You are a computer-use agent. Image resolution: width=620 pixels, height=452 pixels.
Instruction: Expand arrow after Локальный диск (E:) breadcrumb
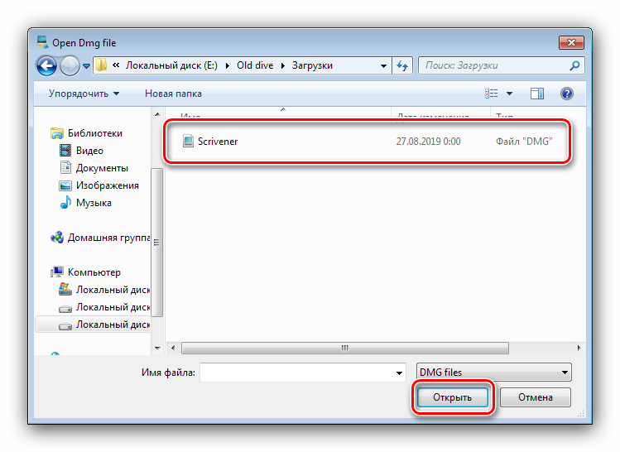pyautogui.click(x=228, y=66)
